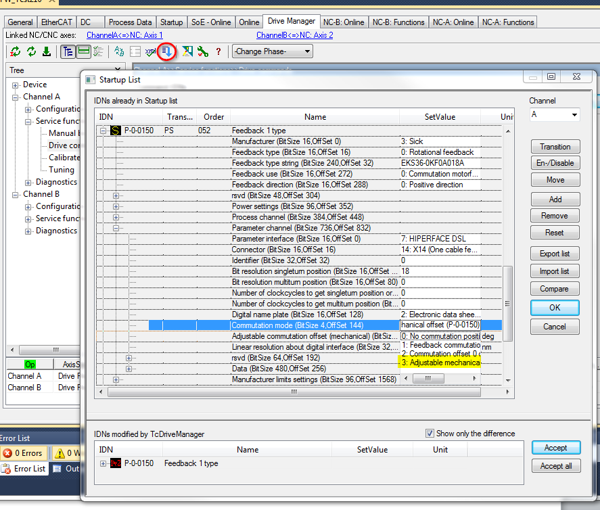This screenshot has width=600, height=510.
Task: Toggle Show only the difference checkbox
Action: 430,433
